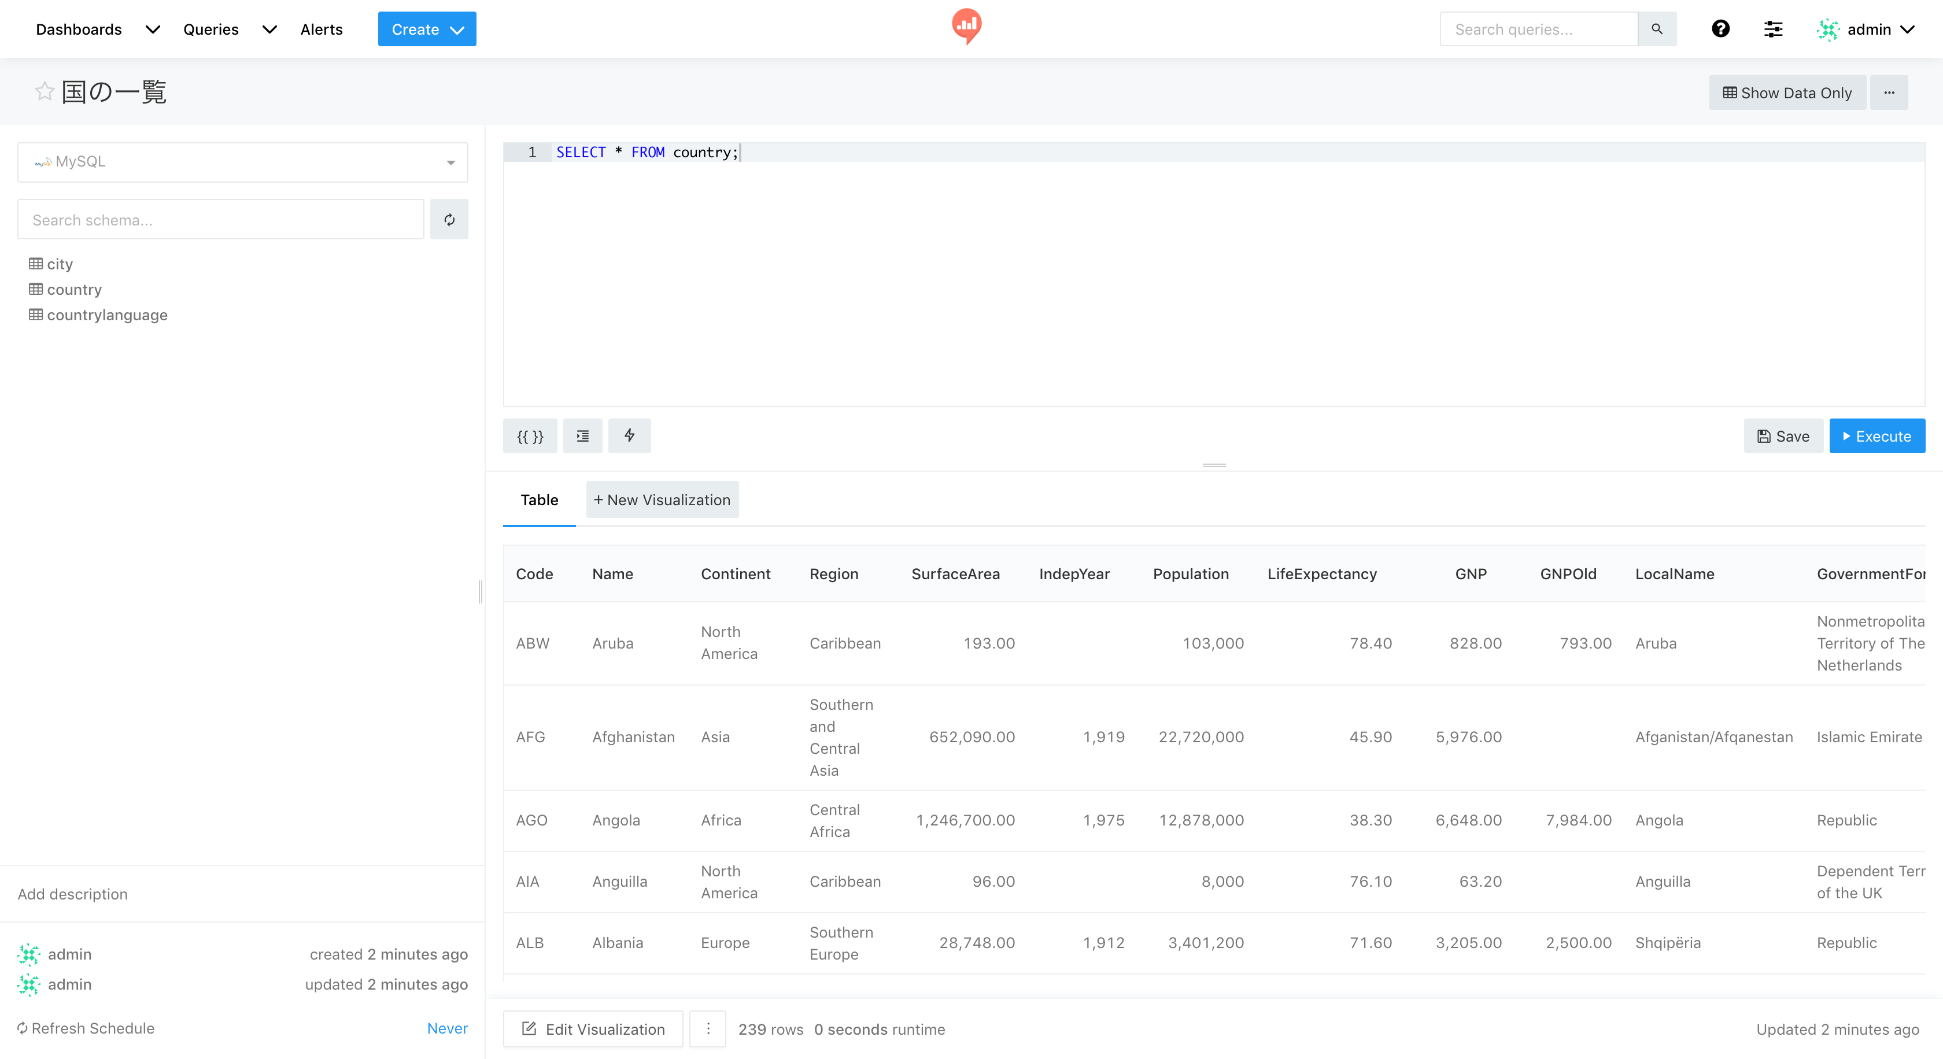Screen dimensions: 1943x1059
Task: Expand the MySQL data source dropdown
Action: click(242, 162)
